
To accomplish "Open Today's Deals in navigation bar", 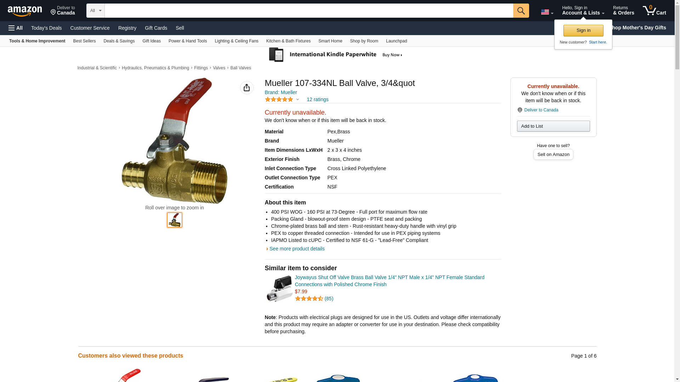I will pos(46,28).
